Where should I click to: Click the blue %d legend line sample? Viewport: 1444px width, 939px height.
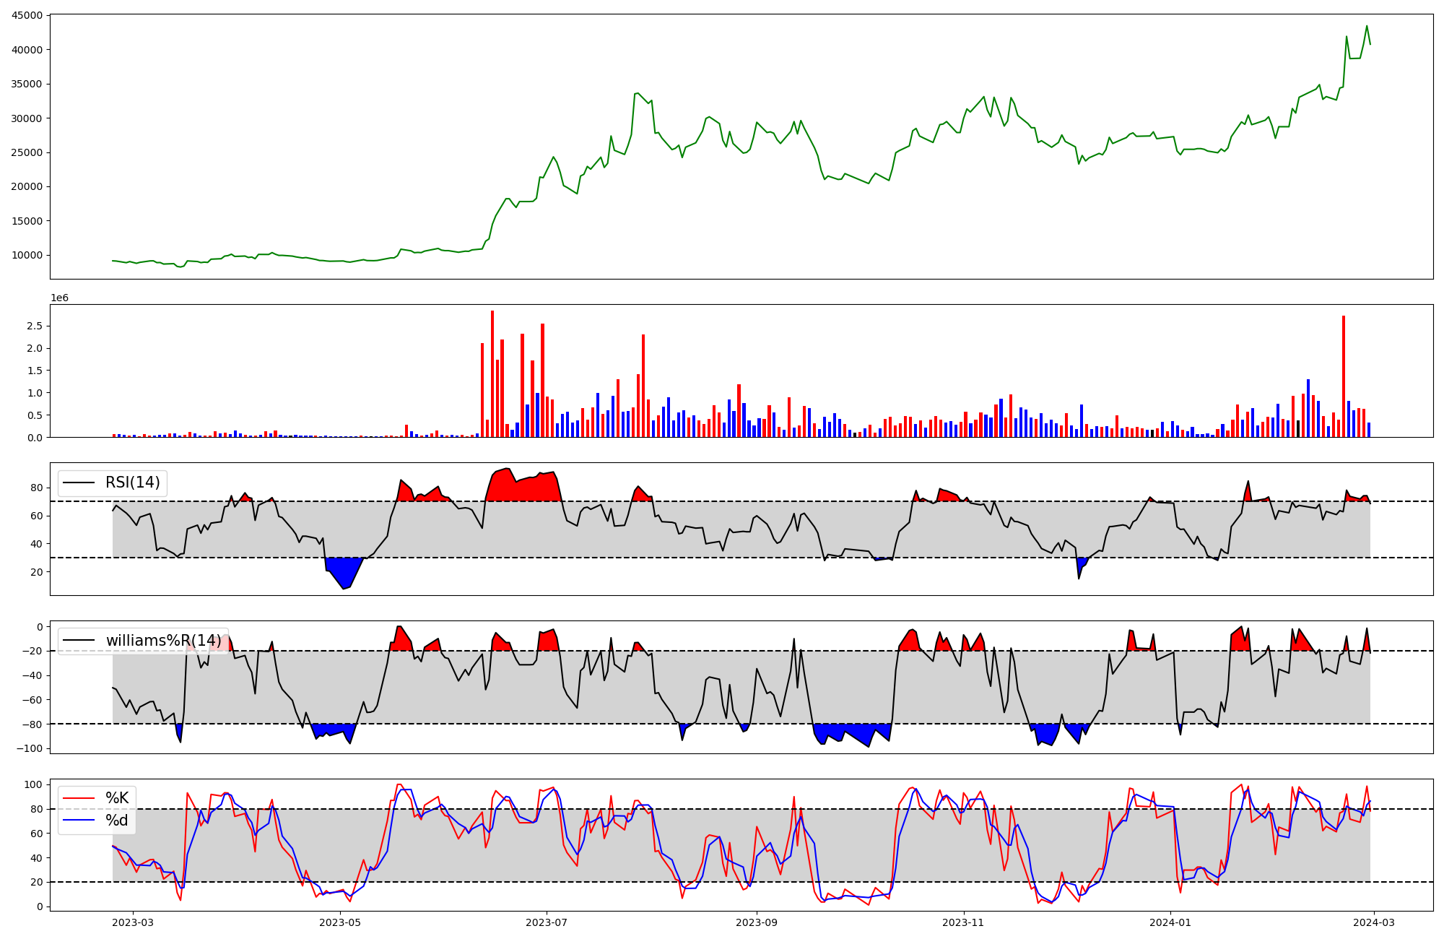79,821
